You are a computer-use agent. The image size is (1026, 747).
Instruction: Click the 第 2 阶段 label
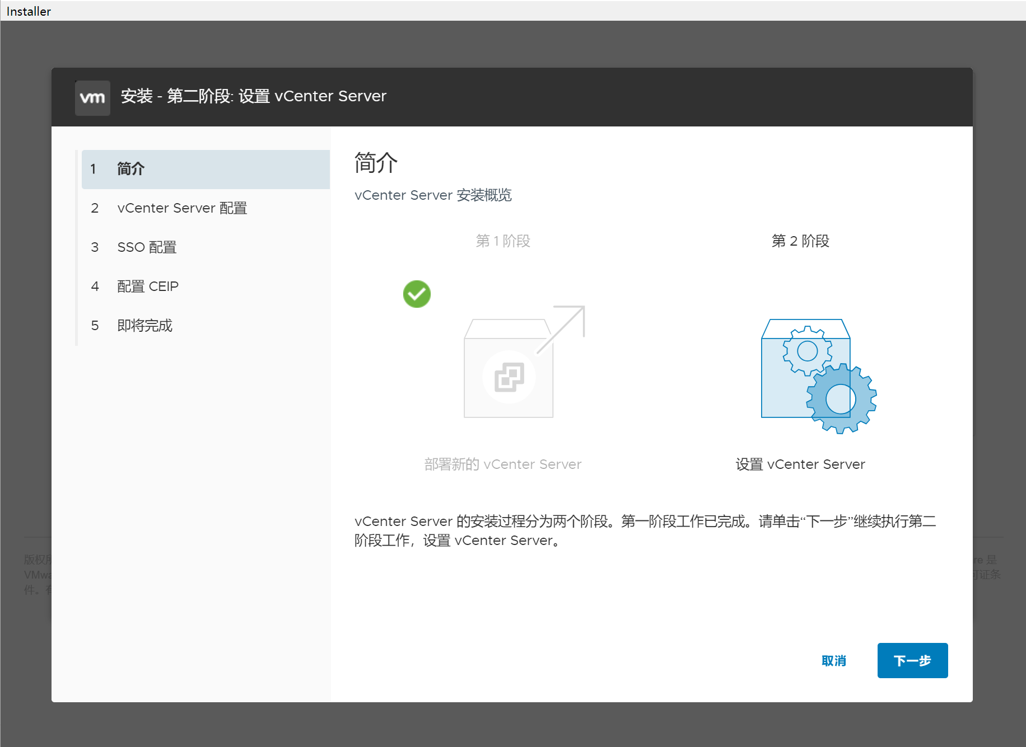click(800, 241)
